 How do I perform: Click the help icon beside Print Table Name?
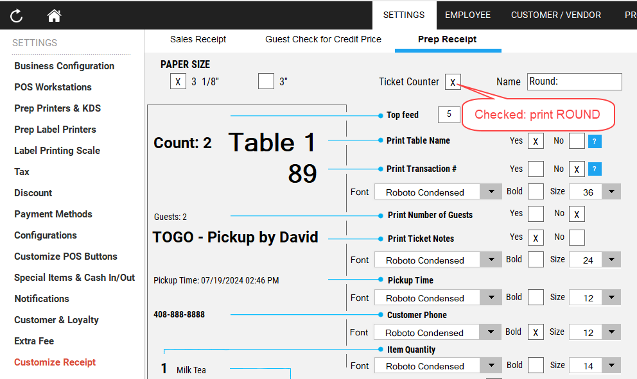pyautogui.click(x=595, y=141)
